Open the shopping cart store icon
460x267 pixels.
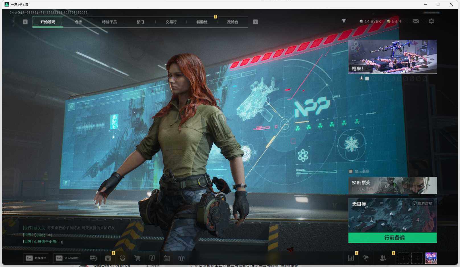[x=137, y=258]
